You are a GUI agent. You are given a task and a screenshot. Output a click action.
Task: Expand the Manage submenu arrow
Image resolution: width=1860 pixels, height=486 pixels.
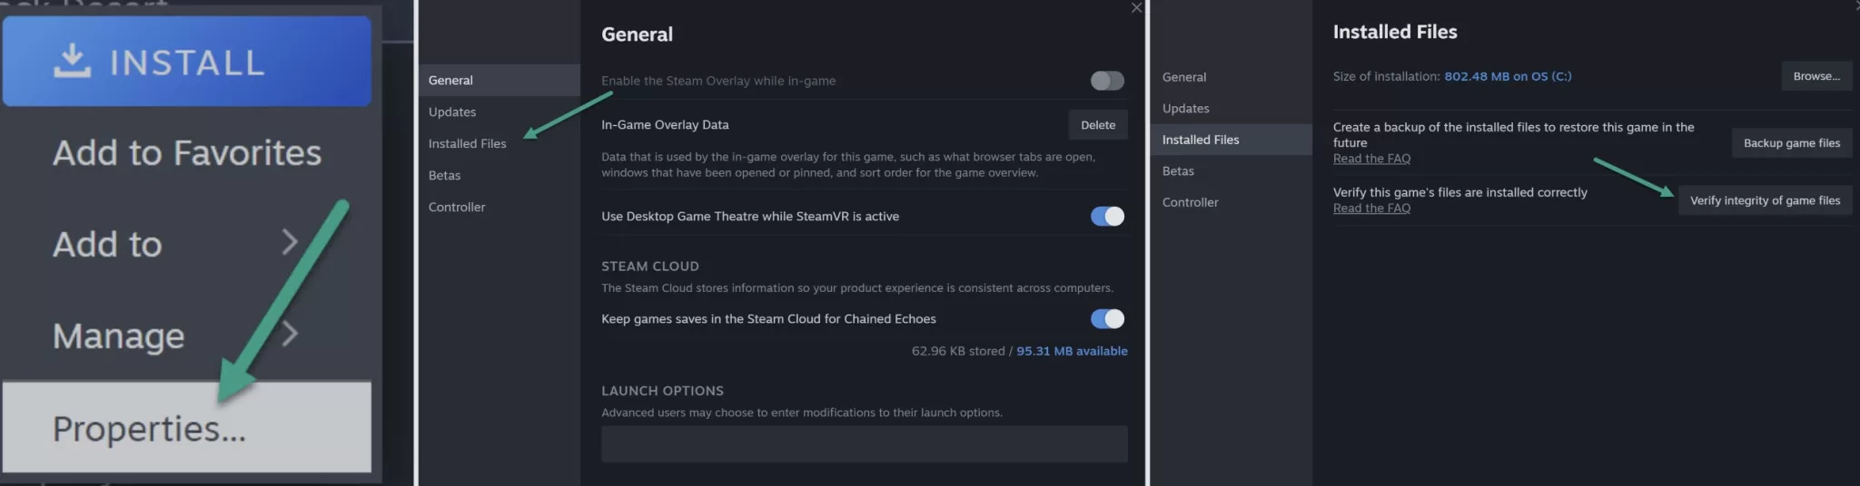289,334
